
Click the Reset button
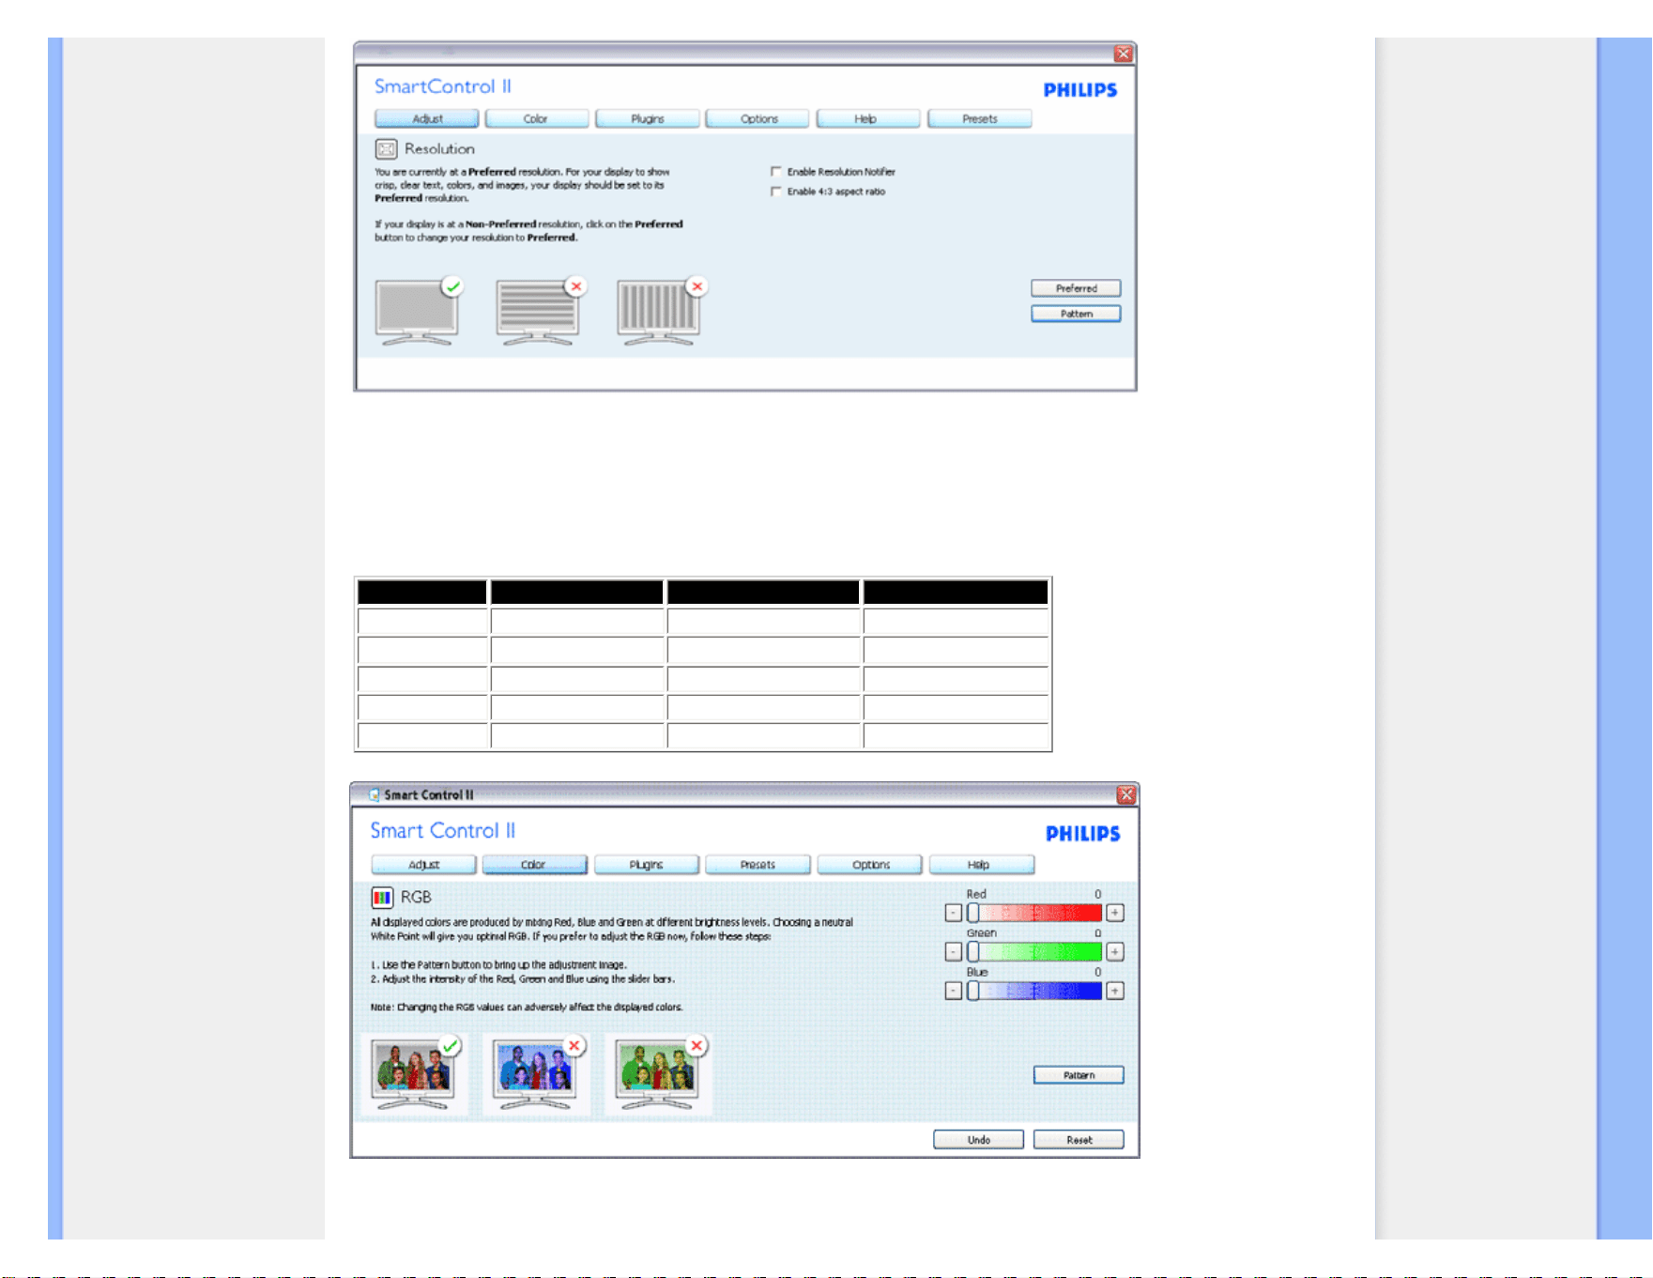(1079, 1140)
